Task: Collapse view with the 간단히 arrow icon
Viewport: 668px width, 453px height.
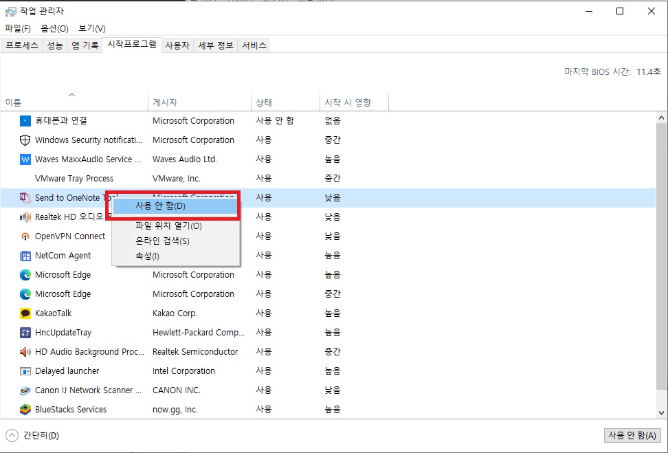Action: (x=12, y=436)
